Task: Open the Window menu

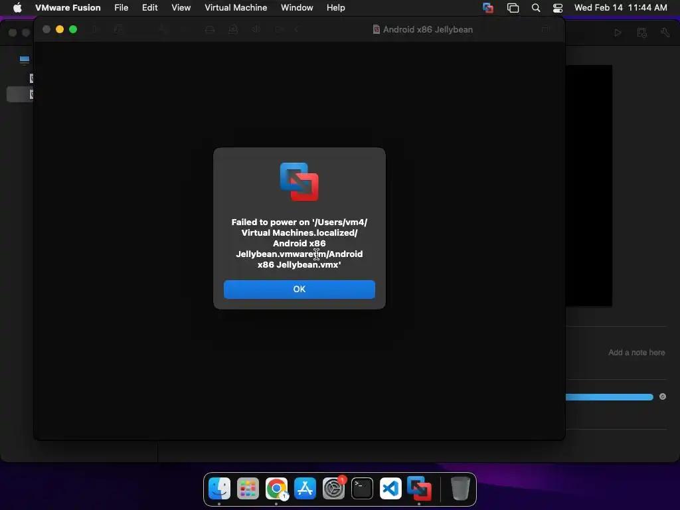Action: [297, 8]
